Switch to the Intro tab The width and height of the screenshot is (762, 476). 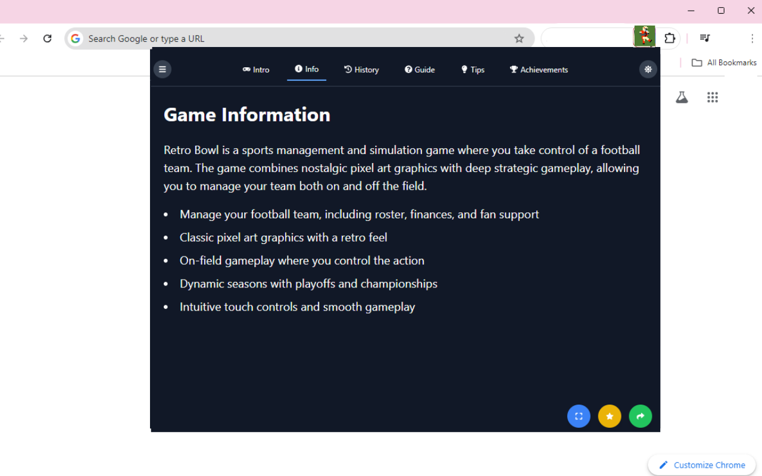(x=256, y=70)
